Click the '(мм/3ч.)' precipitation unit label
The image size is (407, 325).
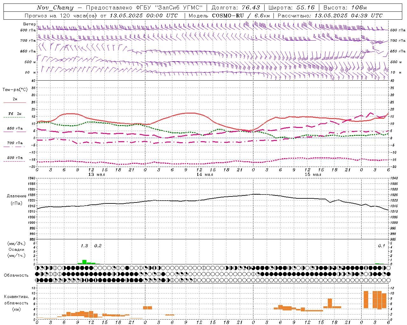[16, 243]
